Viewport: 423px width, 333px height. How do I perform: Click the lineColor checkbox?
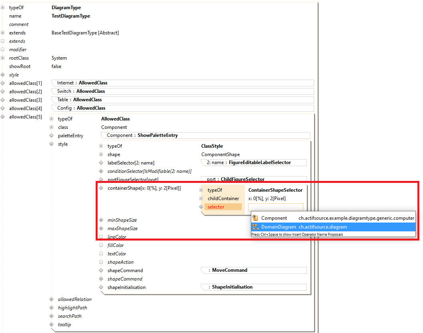(x=101, y=237)
